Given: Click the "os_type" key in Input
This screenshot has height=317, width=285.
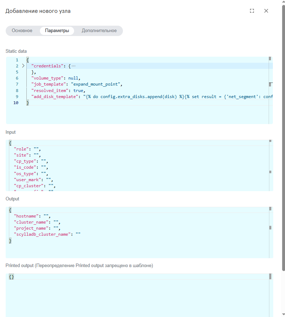Looking at the screenshot, I should click(x=25, y=174).
